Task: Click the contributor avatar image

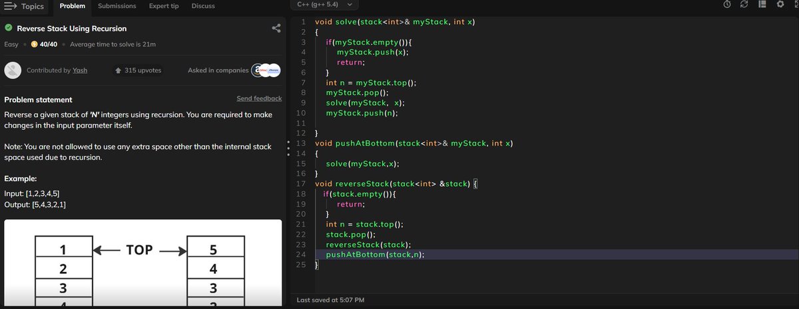Action: pyautogui.click(x=12, y=70)
